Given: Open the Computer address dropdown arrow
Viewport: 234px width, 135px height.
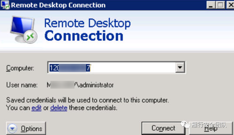Looking at the screenshot, I should [180, 67].
